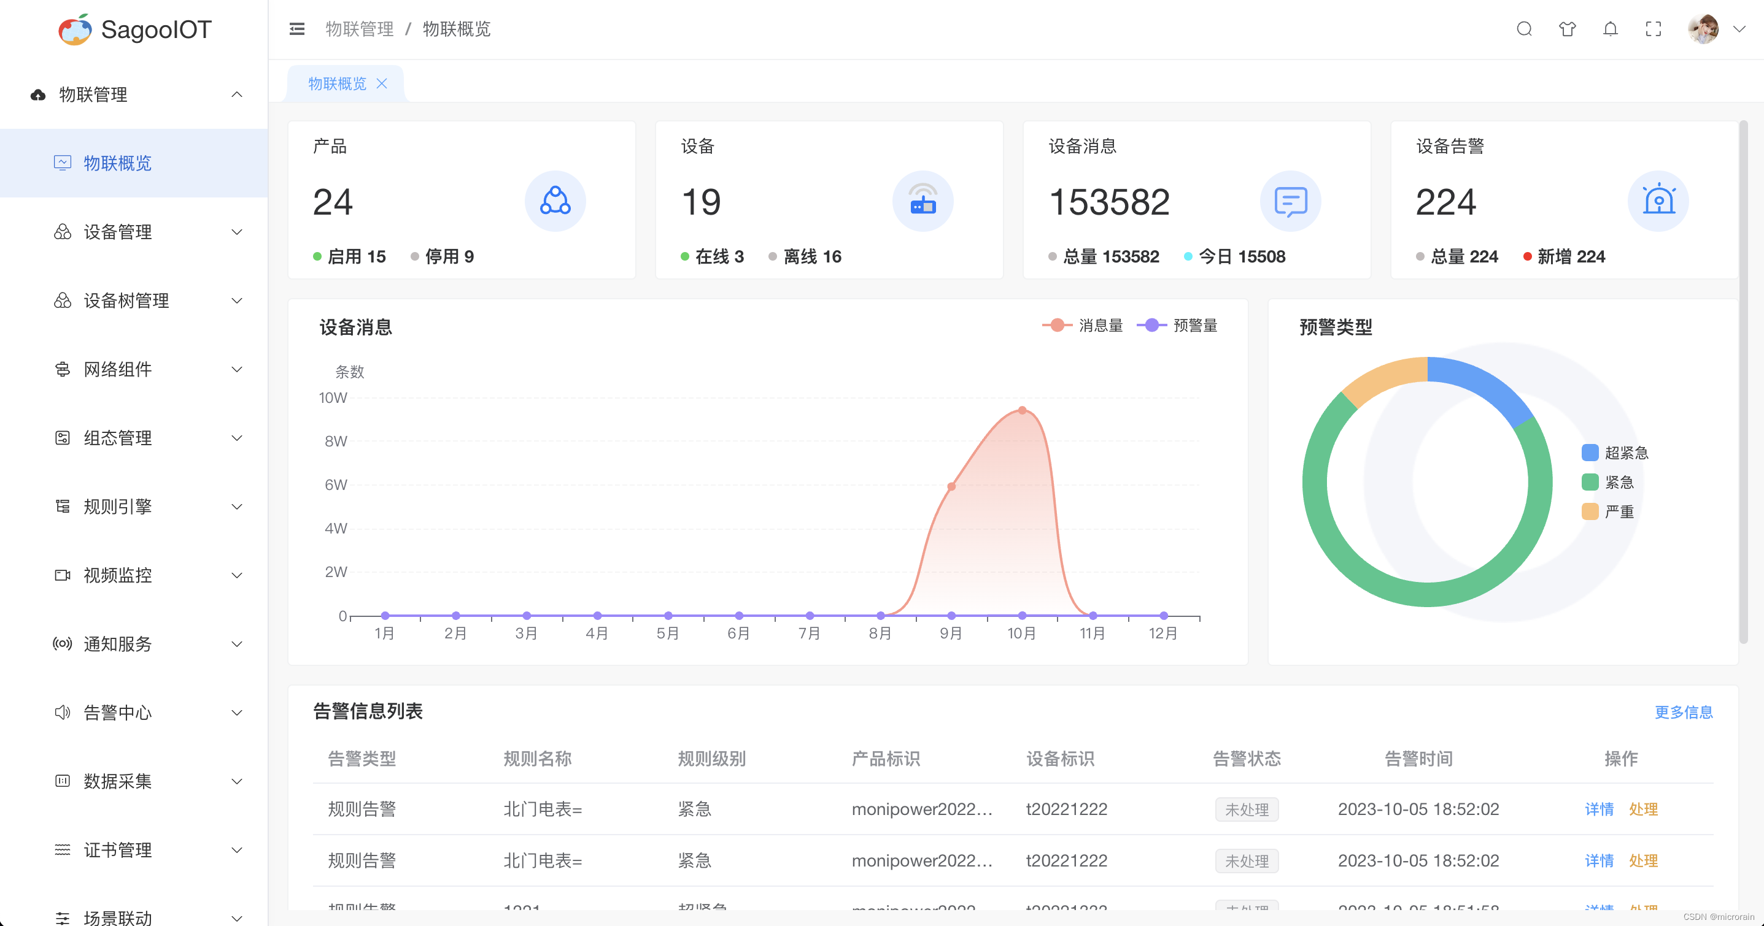Click 详情 for first alarm row
Screen dimensions: 1764x926
coord(1599,809)
